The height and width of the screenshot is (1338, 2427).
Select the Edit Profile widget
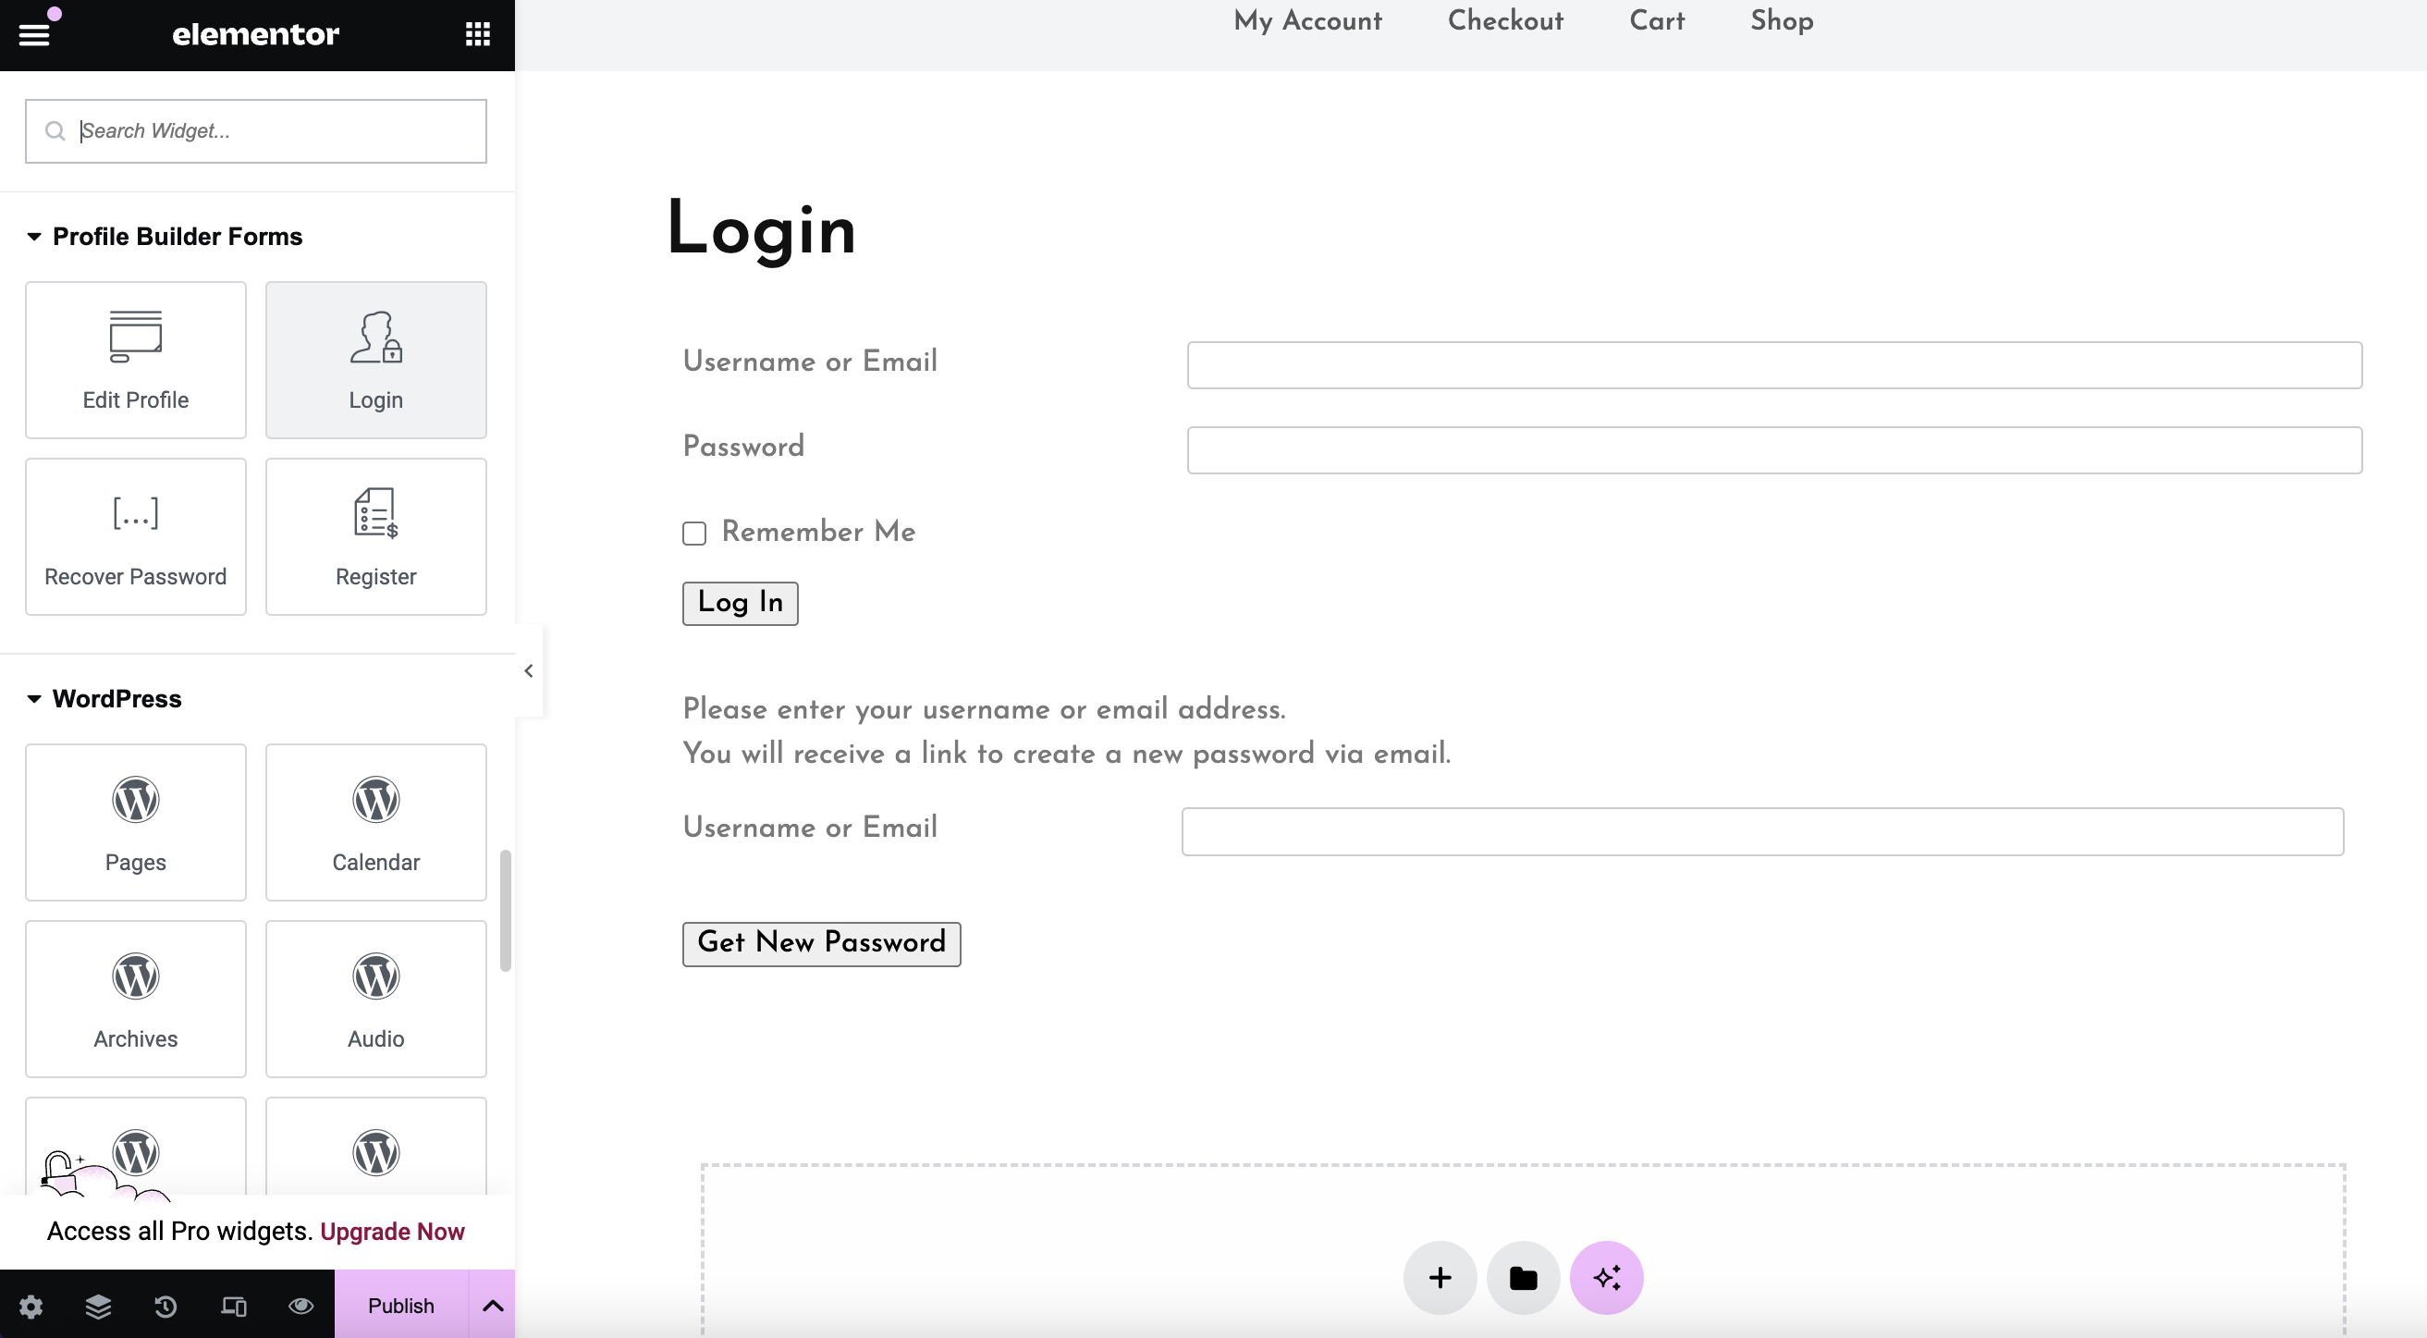click(x=136, y=360)
